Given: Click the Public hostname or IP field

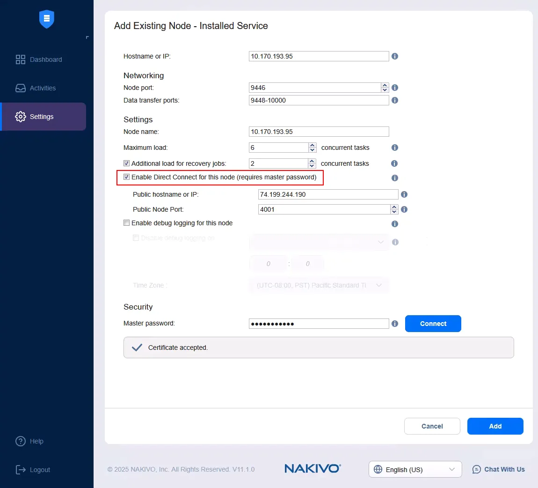Looking at the screenshot, I should coord(328,194).
